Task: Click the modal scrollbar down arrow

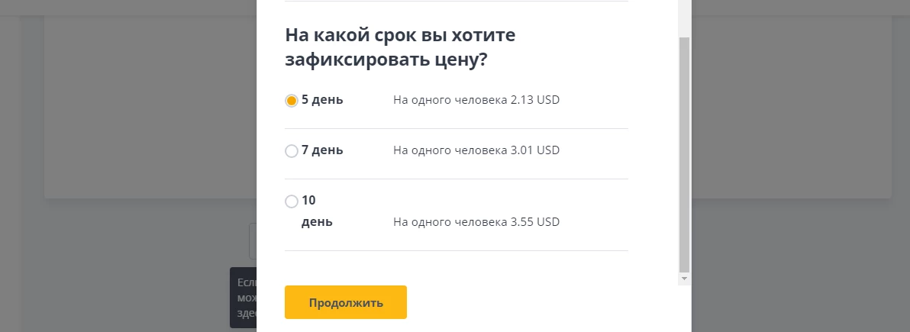Action: 684,279
